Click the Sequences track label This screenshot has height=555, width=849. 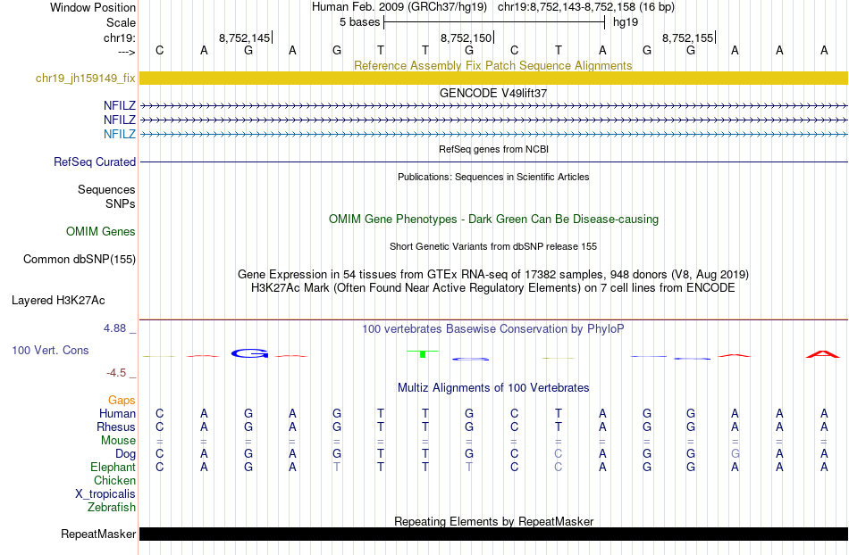click(x=106, y=190)
